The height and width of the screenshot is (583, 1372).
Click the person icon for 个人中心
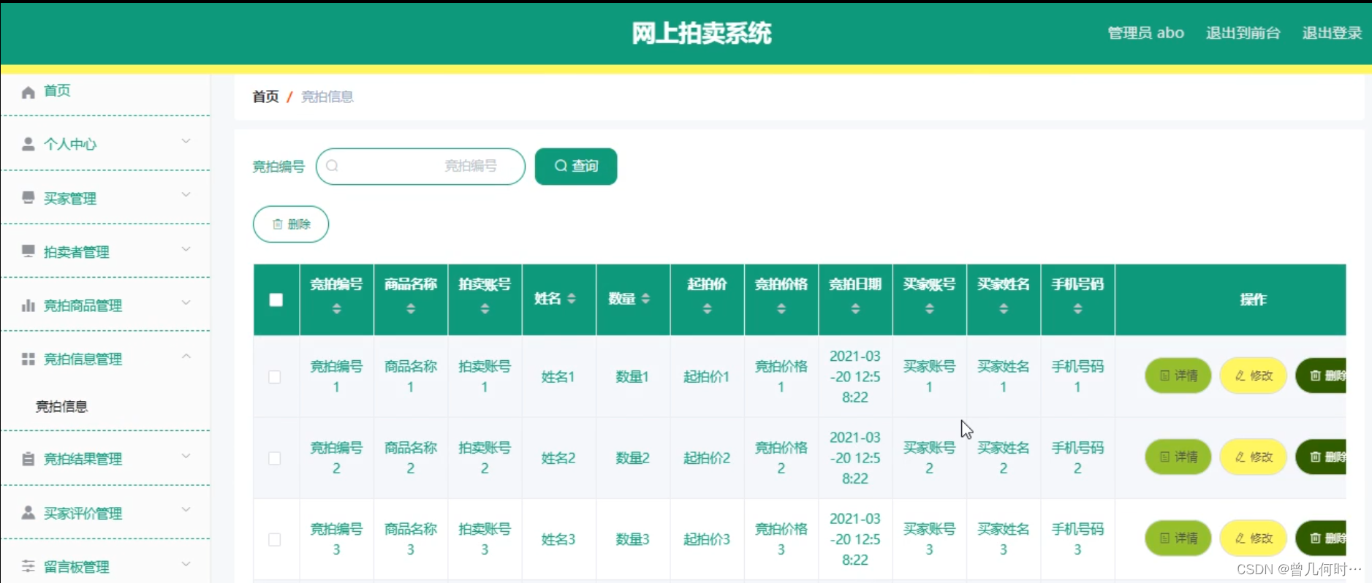(29, 144)
